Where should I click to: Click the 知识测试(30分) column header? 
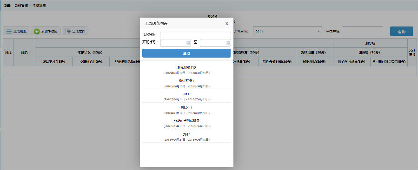click(x=315, y=62)
